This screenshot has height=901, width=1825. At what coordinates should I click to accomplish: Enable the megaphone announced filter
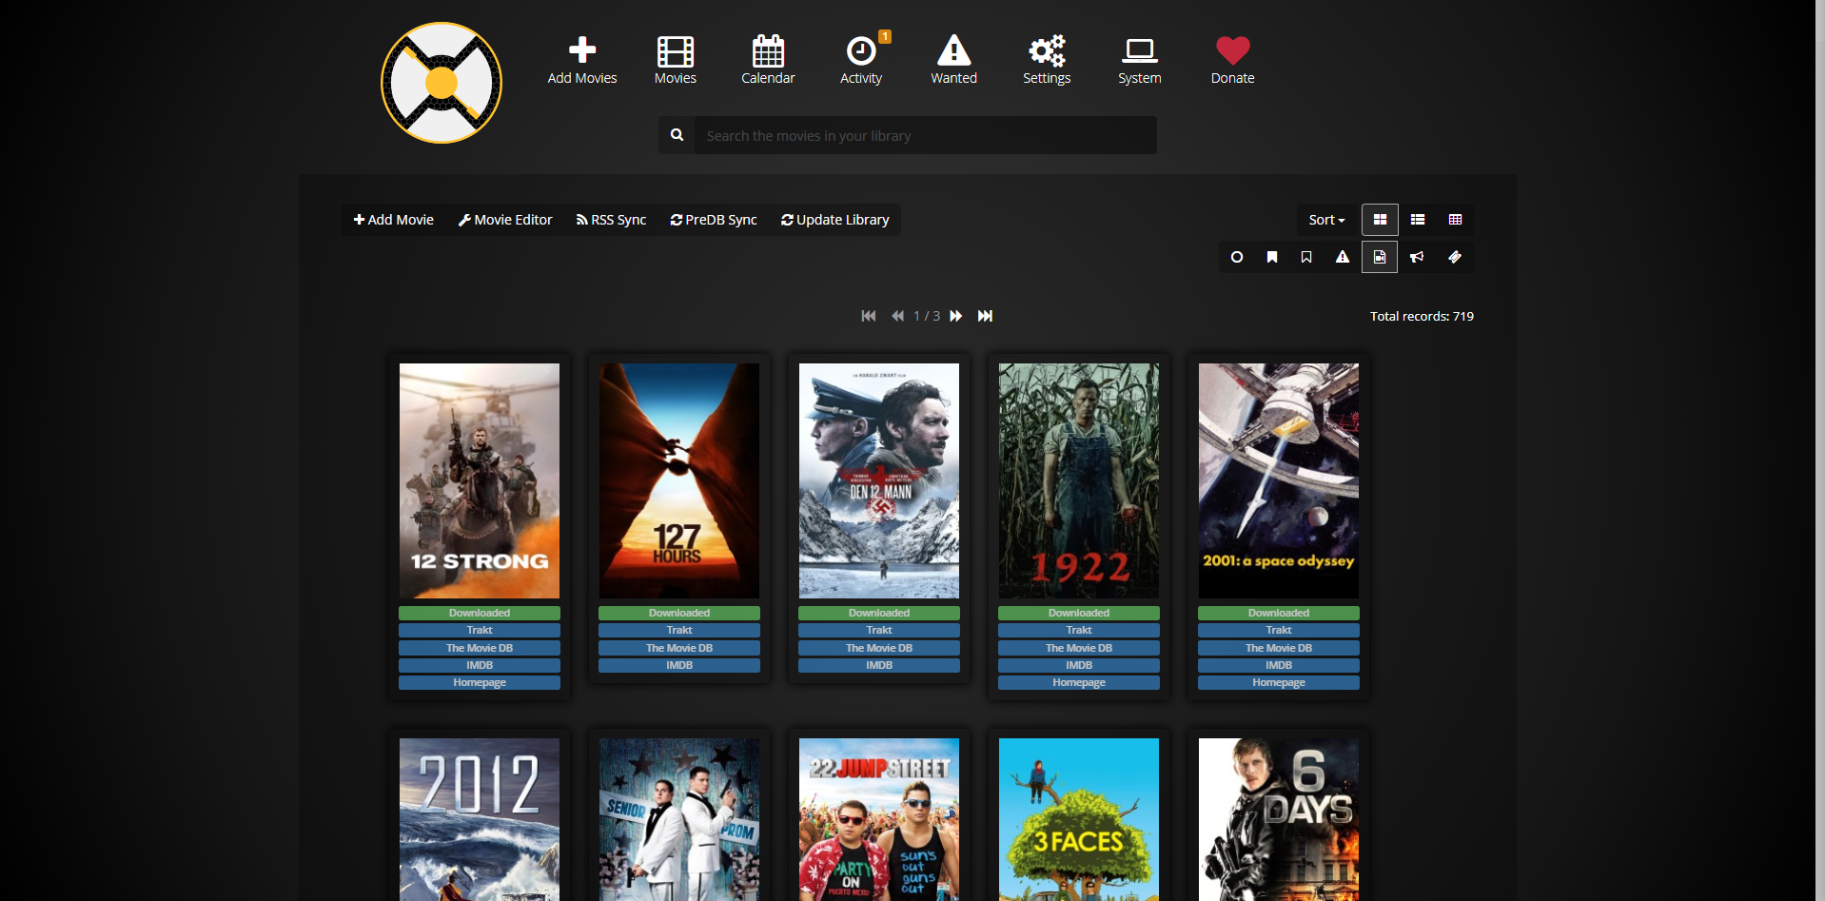point(1417,257)
